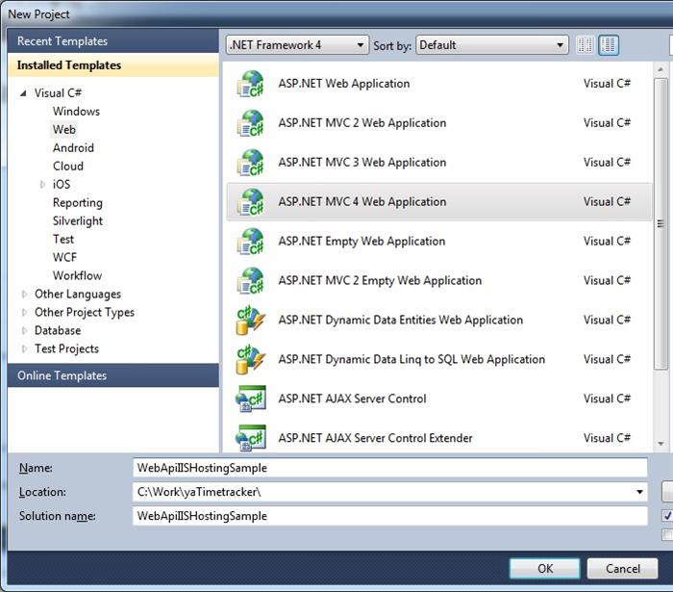Click the ASP.NET MVC 3 Web Application icon
673x592 pixels.
pyautogui.click(x=251, y=163)
